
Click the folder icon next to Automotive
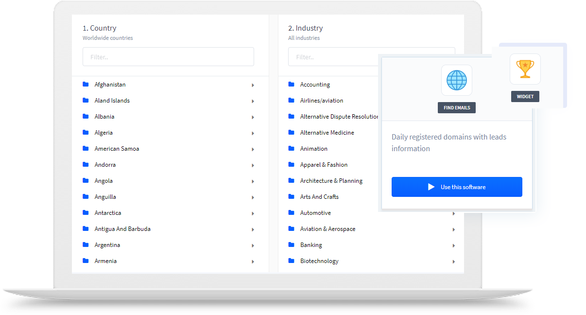pos(290,213)
